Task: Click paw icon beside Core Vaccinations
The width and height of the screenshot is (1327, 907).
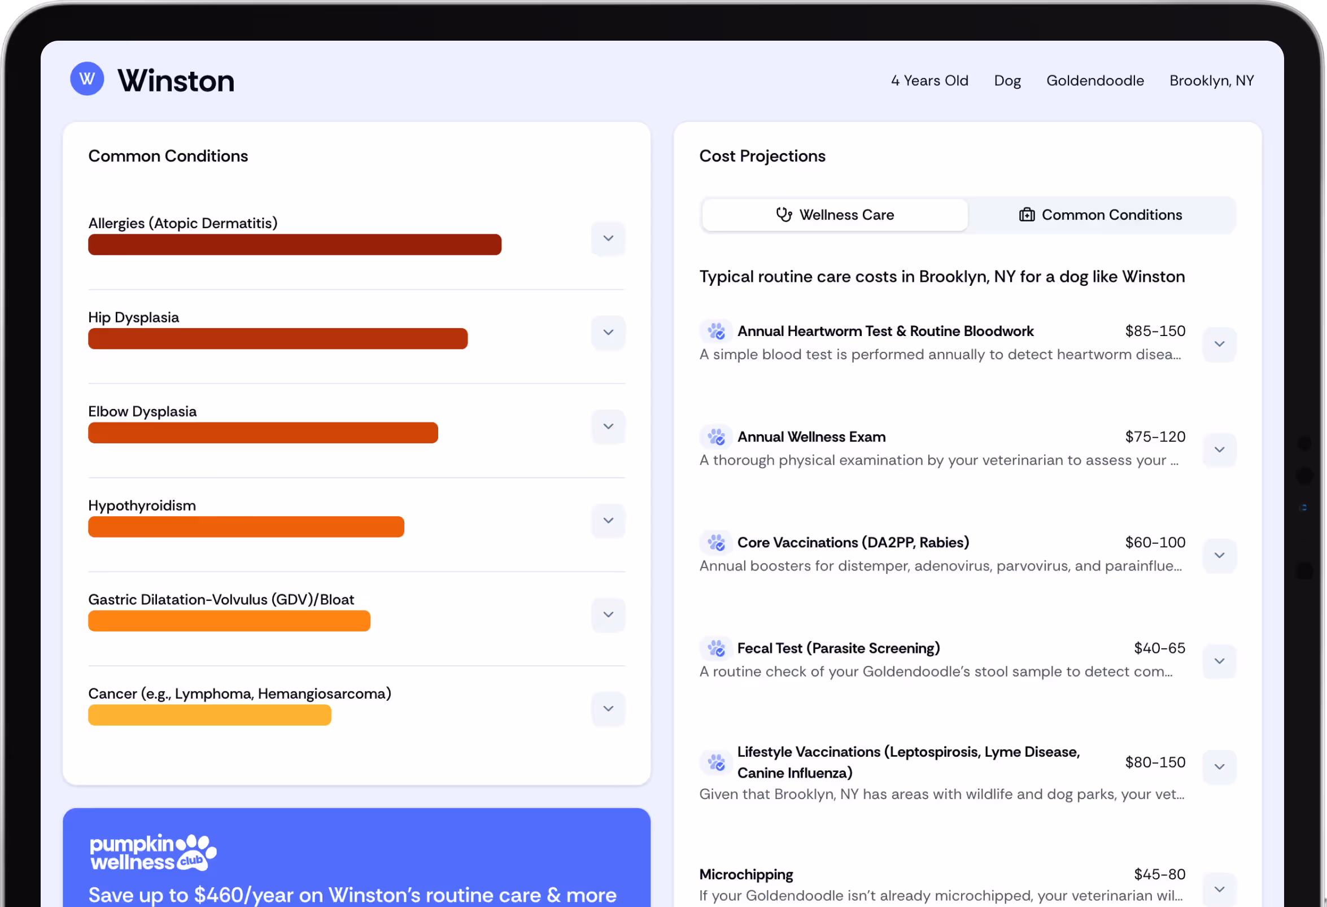Action: pos(716,543)
